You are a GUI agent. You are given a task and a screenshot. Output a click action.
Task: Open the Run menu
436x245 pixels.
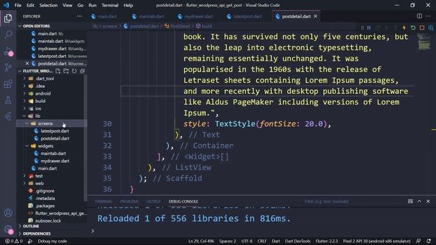tap(93, 5)
